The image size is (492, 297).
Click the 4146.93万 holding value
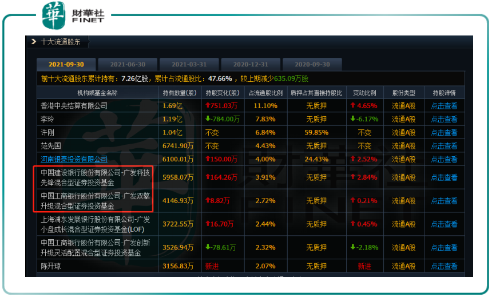(178, 201)
